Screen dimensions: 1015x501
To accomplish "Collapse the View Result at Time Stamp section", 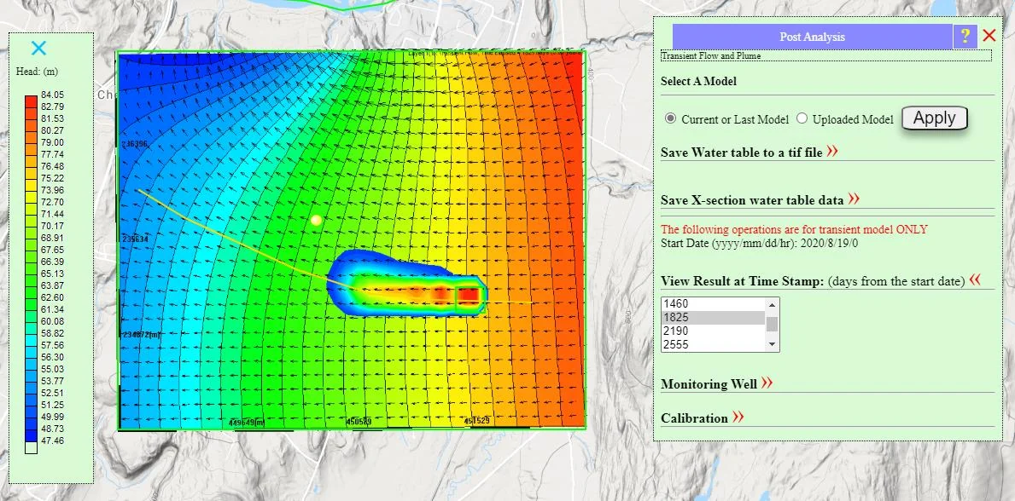I will tap(975, 280).
